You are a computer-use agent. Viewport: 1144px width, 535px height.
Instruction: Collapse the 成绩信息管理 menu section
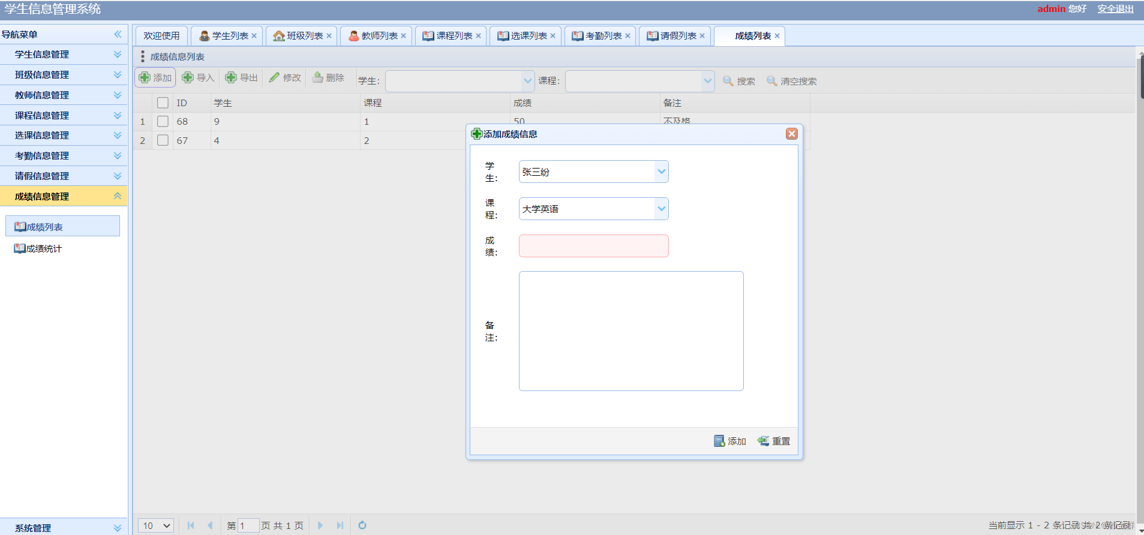pyautogui.click(x=64, y=196)
